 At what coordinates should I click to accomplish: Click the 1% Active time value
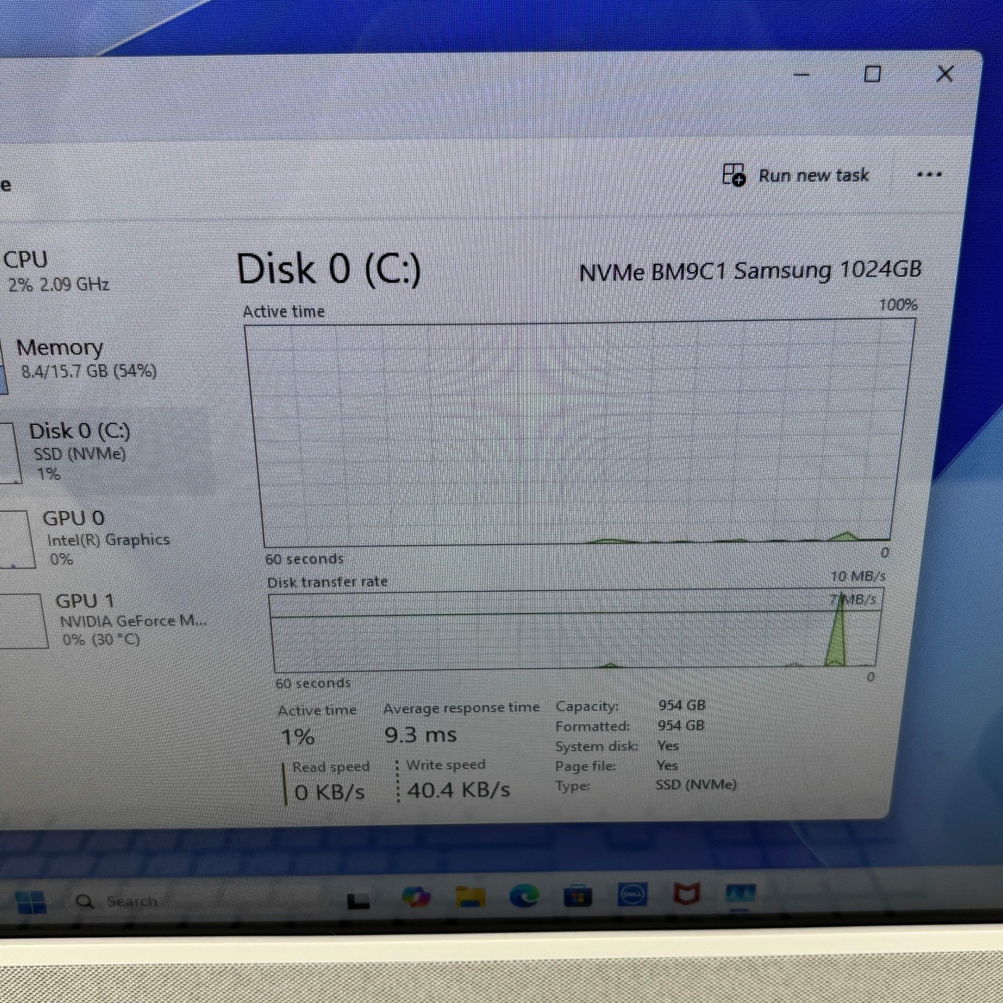coord(297,737)
